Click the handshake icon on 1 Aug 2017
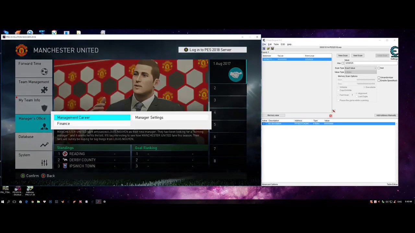The image size is (415, 233). tap(236, 75)
